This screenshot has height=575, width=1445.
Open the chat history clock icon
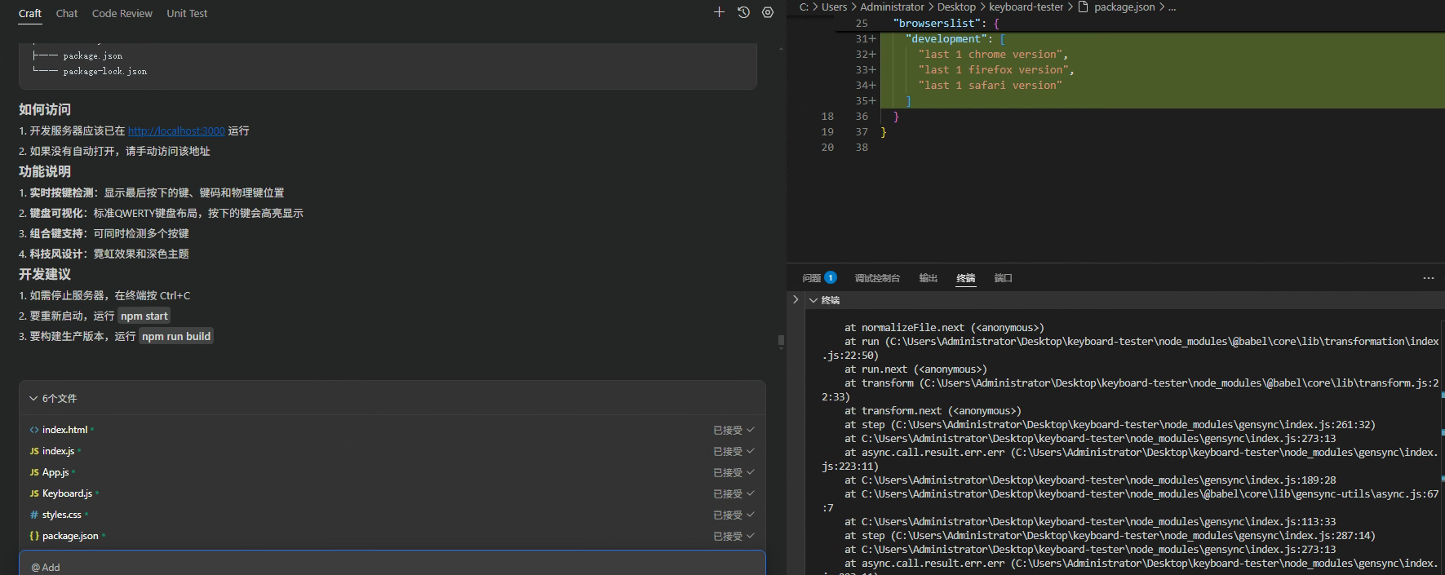coord(743,12)
